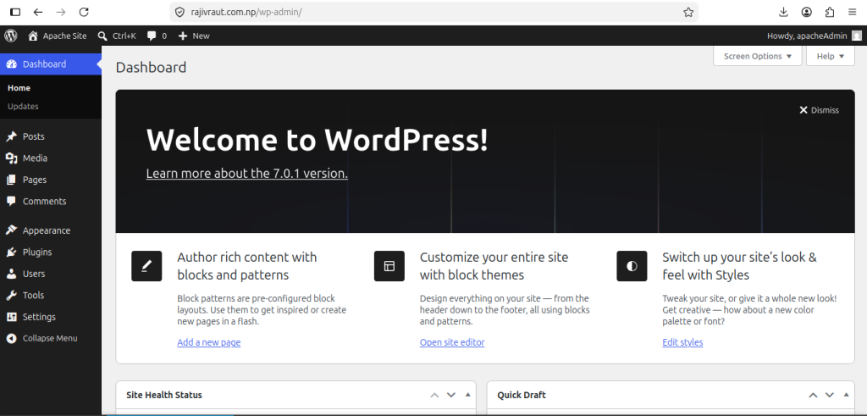867x416 pixels.
Task: Click the WordPress logo in admin bar
Action: 11,36
